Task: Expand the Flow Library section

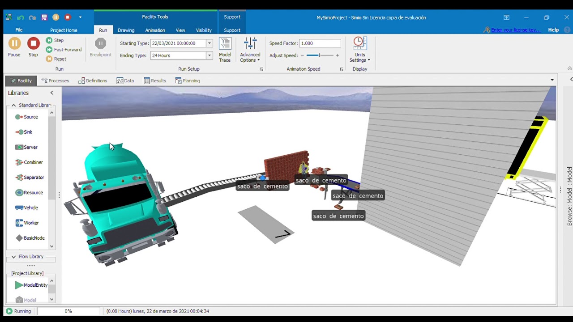Action: tap(13, 257)
